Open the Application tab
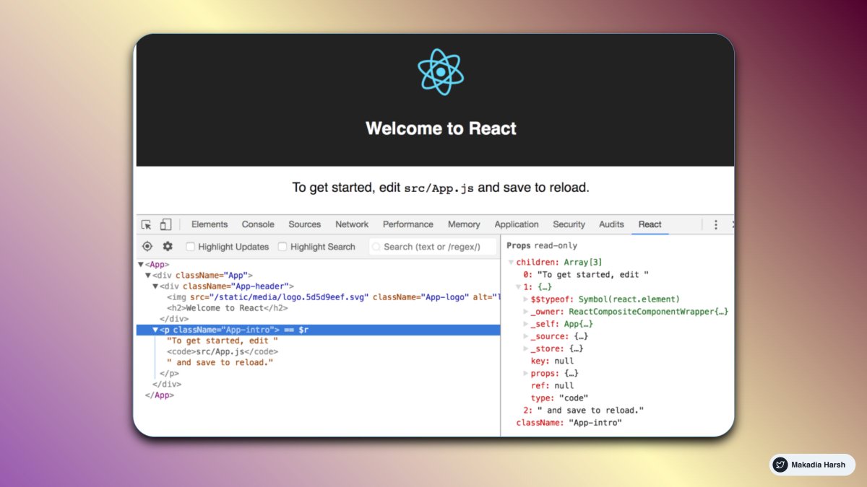 pyautogui.click(x=517, y=224)
